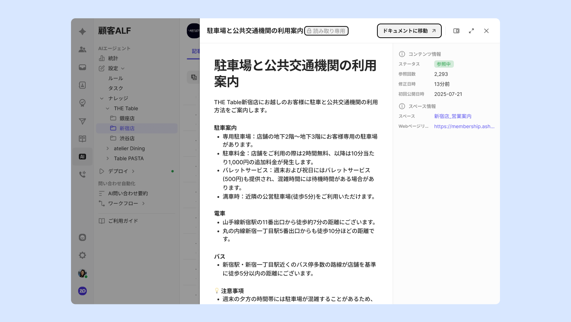
Task: Click the 注意事項 heading with light bulb
Action: (x=229, y=291)
